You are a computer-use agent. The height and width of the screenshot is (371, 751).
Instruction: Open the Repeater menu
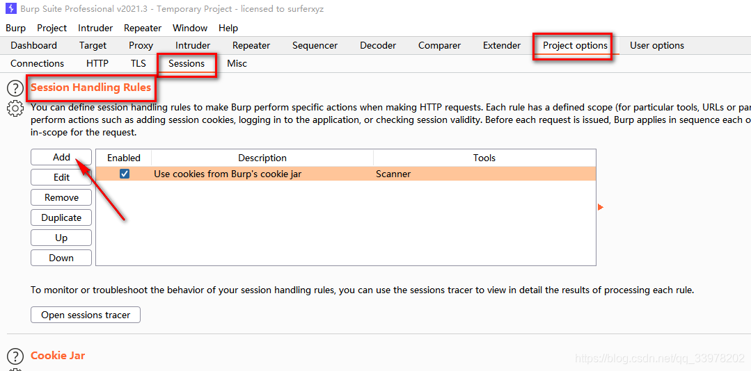[143, 28]
